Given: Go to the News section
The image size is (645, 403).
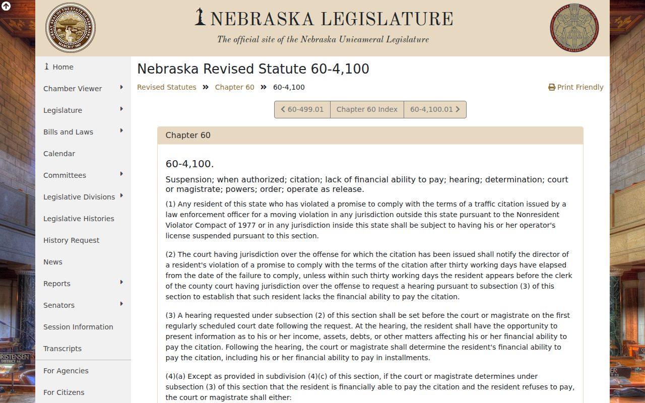Looking at the screenshot, I should pyautogui.click(x=83, y=262).
